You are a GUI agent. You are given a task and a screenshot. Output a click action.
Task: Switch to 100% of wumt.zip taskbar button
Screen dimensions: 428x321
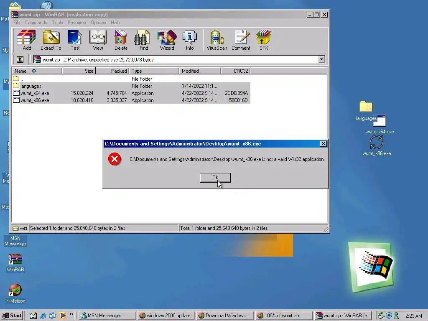coord(284,316)
